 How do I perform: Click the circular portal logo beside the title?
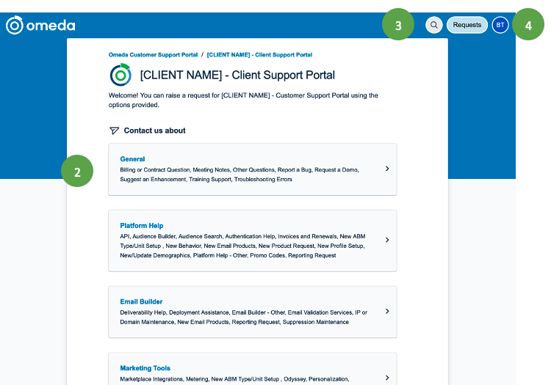point(120,75)
